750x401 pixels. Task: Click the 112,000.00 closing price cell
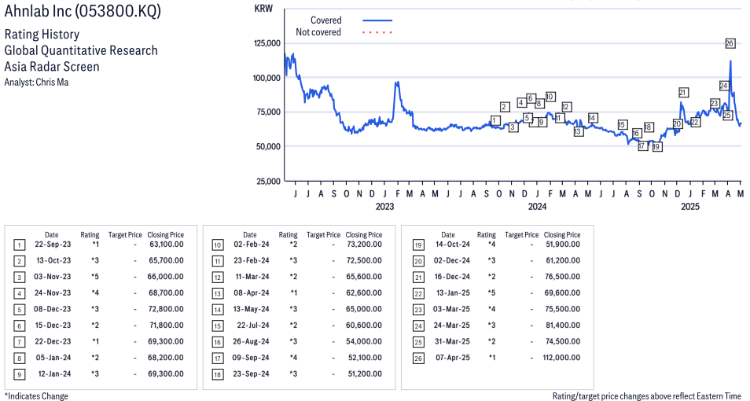[x=561, y=358]
